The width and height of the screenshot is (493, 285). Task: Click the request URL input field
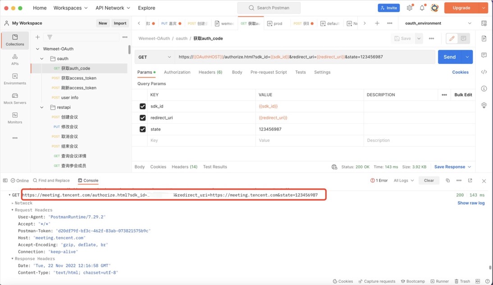(x=305, y=57)
